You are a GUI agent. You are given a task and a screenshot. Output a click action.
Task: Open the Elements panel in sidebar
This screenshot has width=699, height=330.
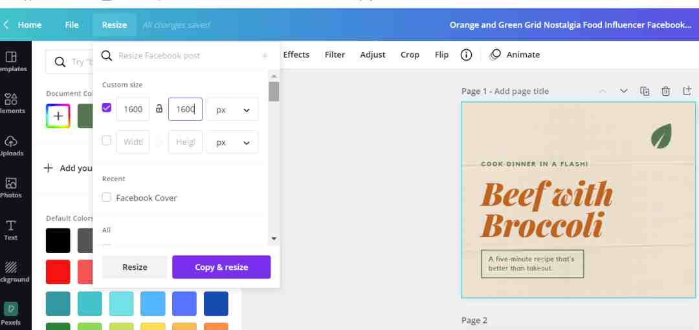[11, 103]
